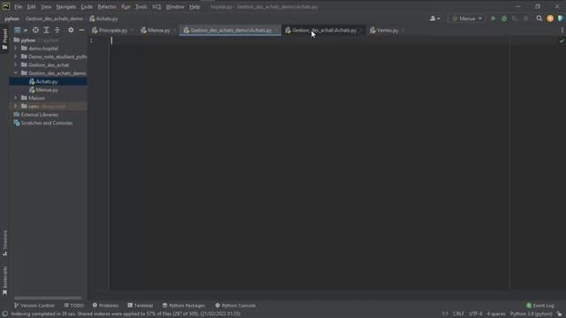
Task: Open the Problems tool window
Action: [x=105, y=306]
